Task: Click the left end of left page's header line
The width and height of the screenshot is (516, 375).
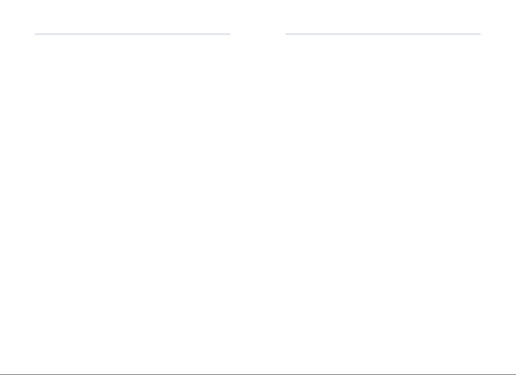Action: click(x=36, y=34)
